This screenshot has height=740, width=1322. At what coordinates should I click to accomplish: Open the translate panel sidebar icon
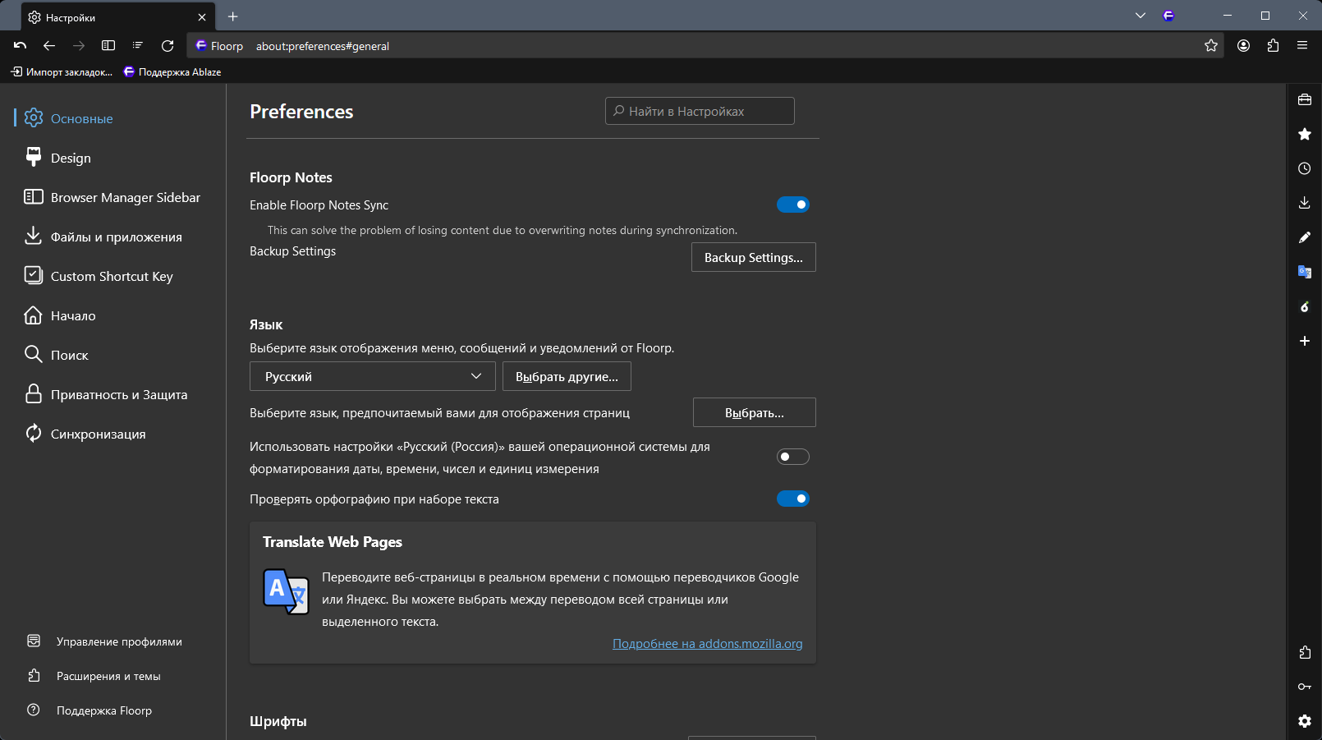[1304, 272]
